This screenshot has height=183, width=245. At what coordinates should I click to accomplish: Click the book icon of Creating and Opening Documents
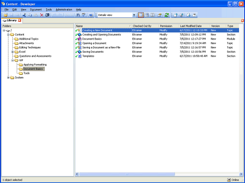80,35
